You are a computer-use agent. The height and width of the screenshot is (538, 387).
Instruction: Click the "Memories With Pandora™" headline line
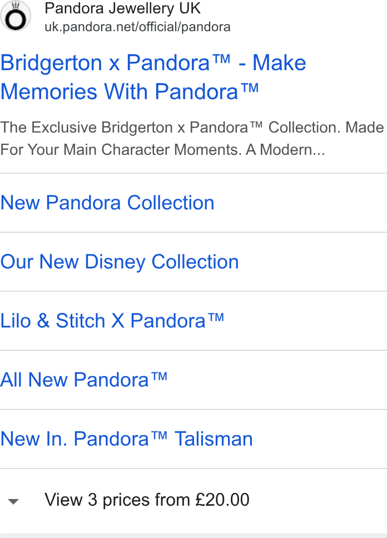130,91
